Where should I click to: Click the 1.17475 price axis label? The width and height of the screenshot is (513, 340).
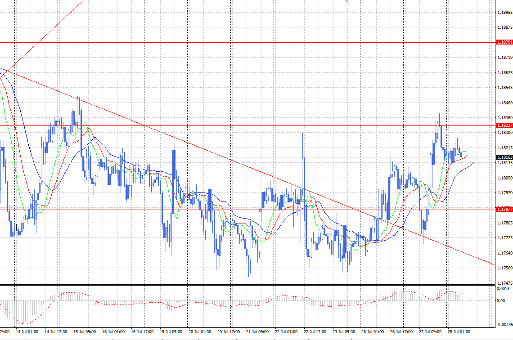pos(505,283)
